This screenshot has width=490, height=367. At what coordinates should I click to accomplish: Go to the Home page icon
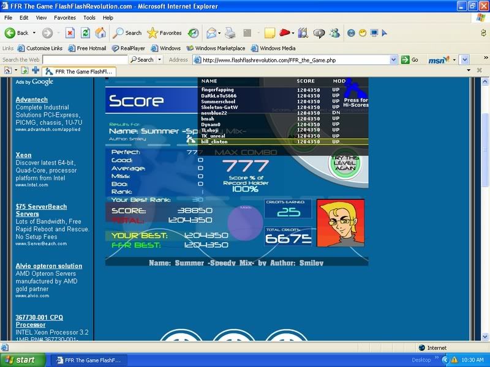100,33
